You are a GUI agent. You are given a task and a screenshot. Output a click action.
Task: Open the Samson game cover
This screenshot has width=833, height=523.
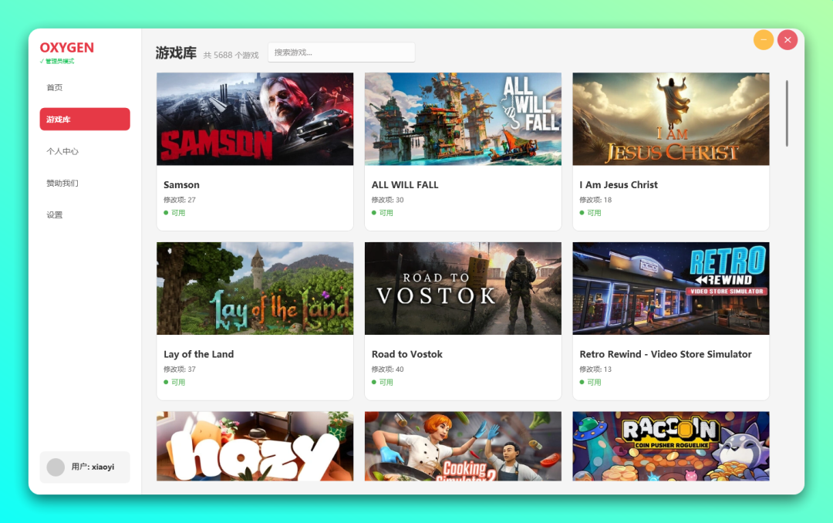click(255, 119)
